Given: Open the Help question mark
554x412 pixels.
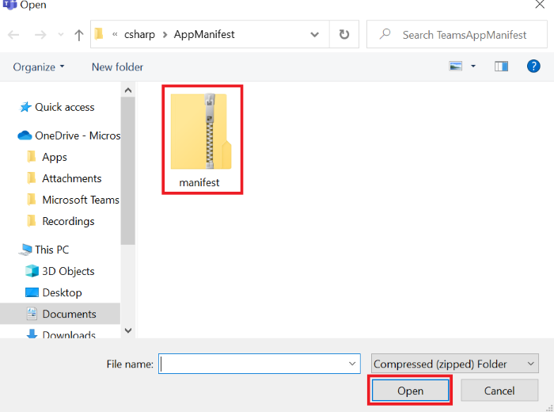Looking at the screenshot, I should (533, 66).
